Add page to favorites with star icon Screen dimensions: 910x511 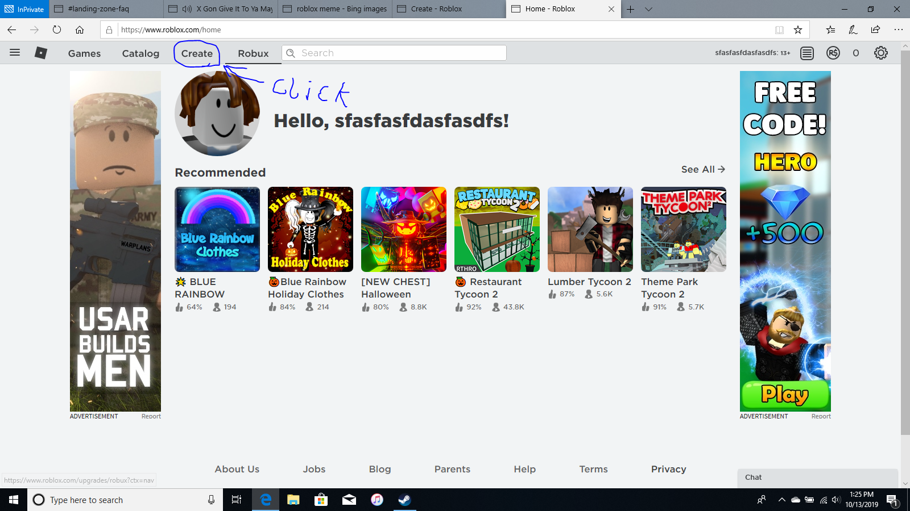click(798, 30)
